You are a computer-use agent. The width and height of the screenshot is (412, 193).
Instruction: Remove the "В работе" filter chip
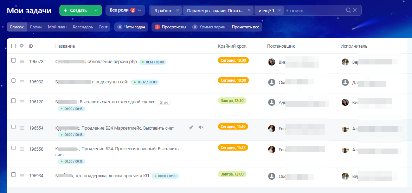click(178, 11)
